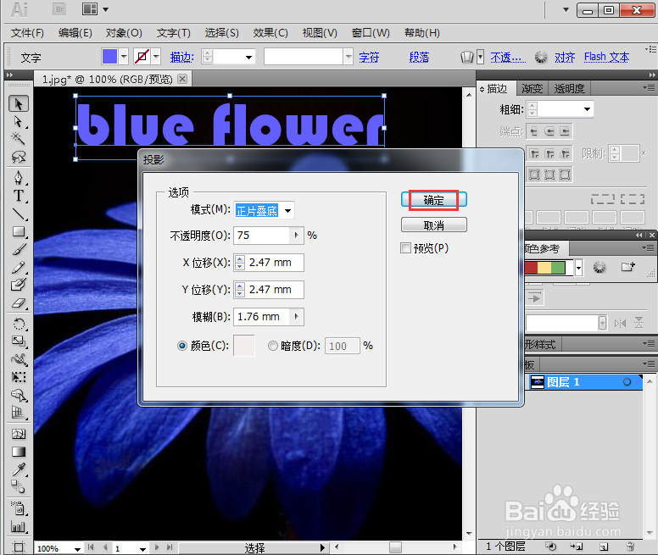Open the Effect menu
Viewport: 658px width, 555px height.
coord(270,33)
